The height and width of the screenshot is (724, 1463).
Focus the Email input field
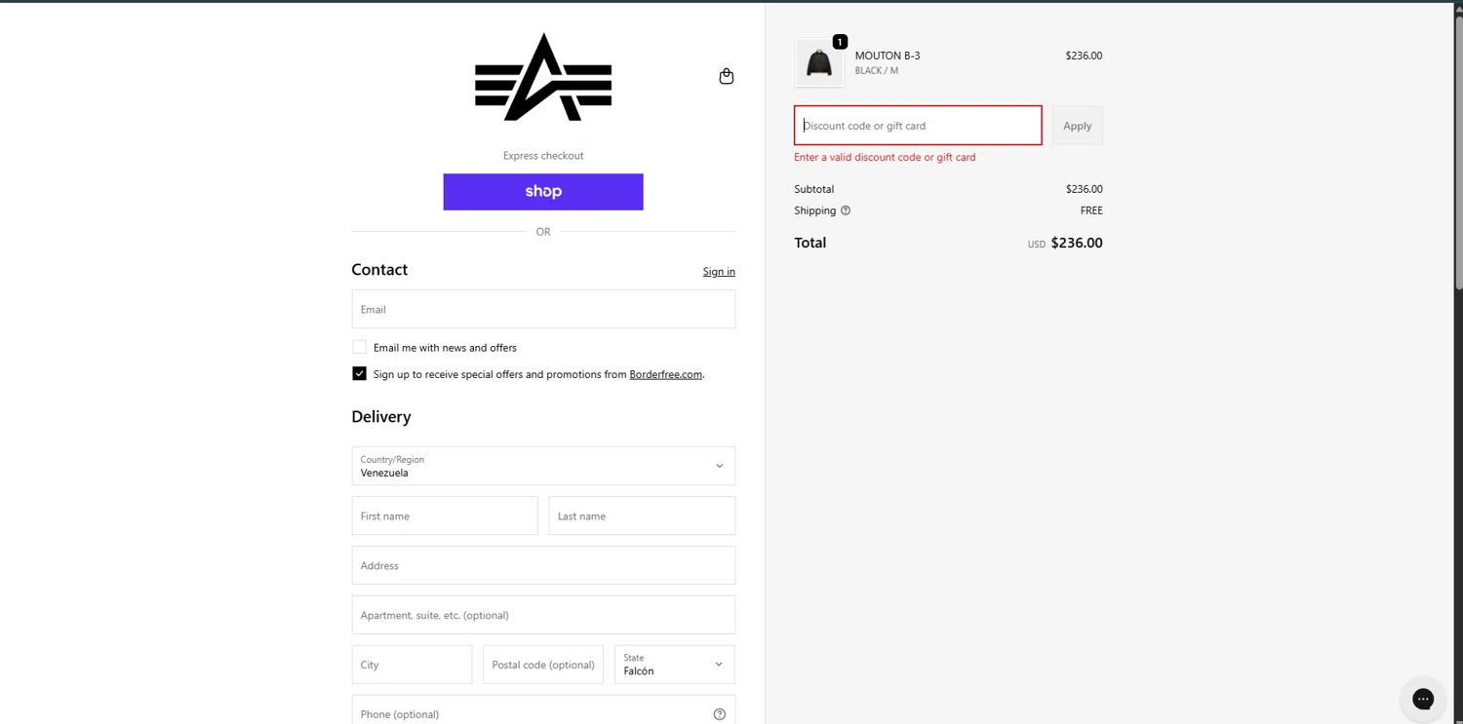tap(543, 309)
